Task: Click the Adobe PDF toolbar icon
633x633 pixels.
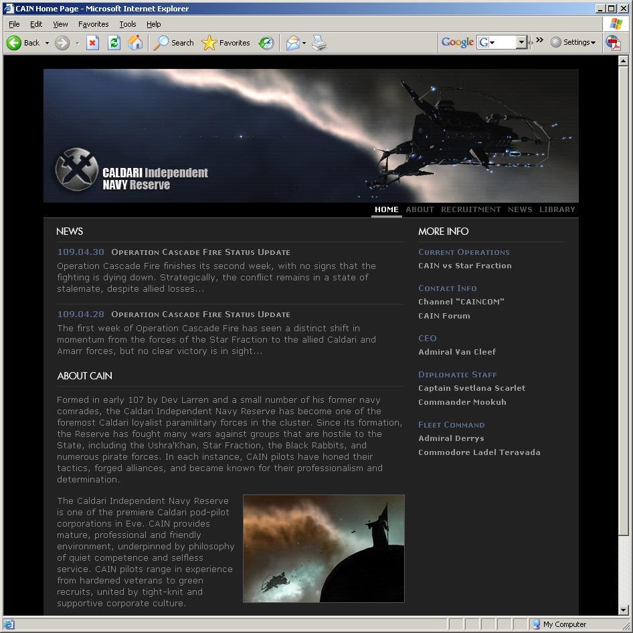Action: [613, 43]
